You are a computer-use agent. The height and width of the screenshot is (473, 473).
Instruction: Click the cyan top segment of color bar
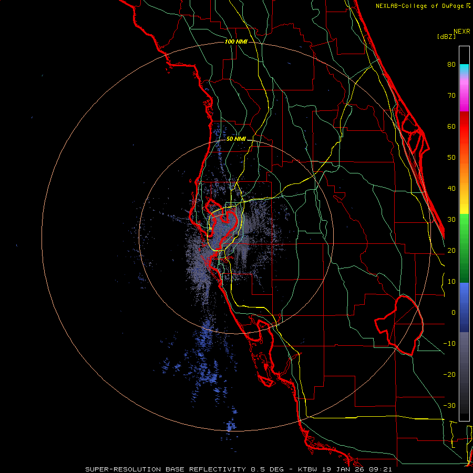(464, 69)
